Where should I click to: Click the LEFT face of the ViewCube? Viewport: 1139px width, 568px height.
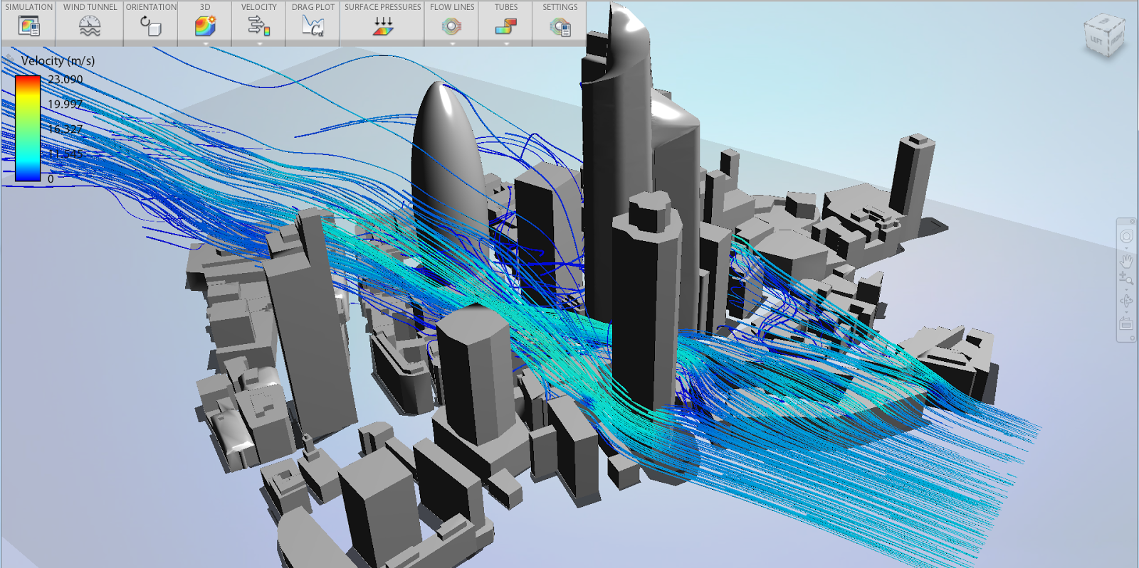coord(1097,41)
